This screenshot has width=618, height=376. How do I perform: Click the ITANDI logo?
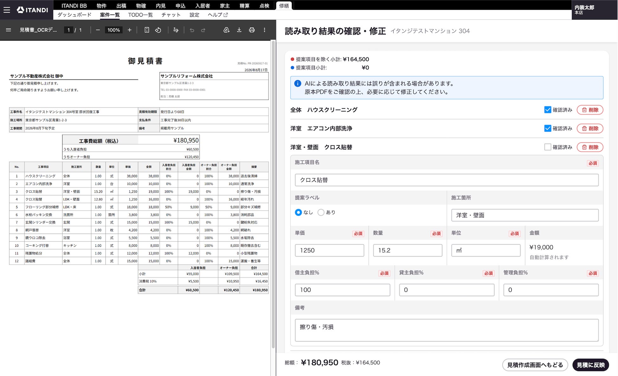pos(33,10)
